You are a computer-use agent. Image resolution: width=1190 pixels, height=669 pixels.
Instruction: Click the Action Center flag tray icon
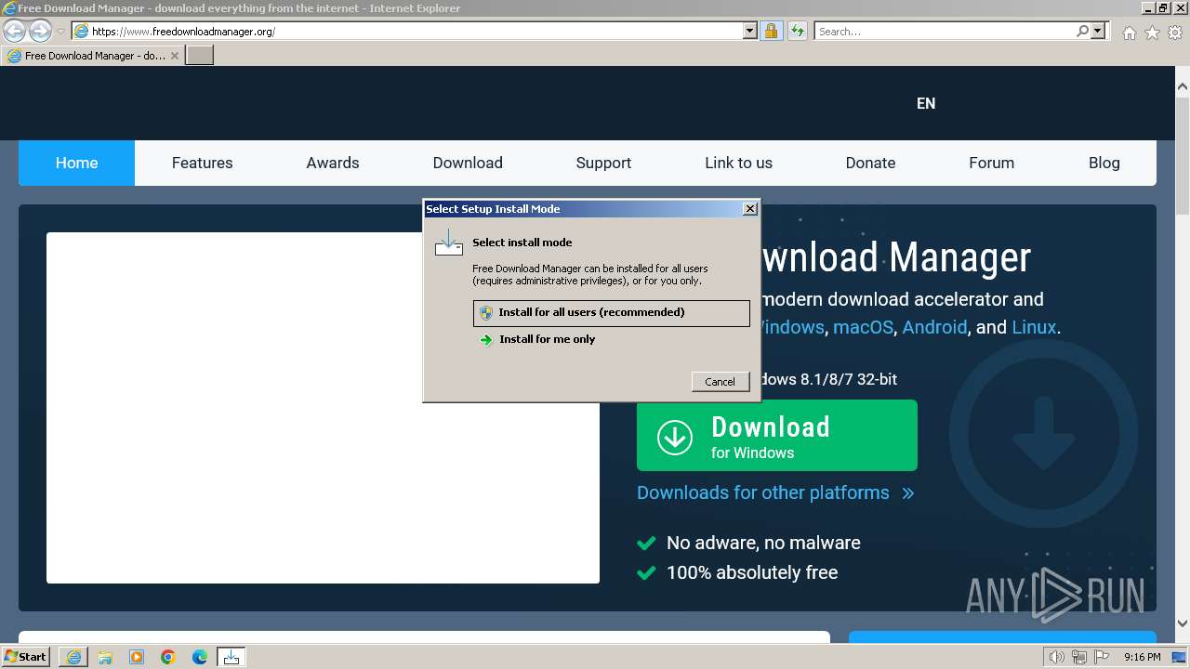1100,657
